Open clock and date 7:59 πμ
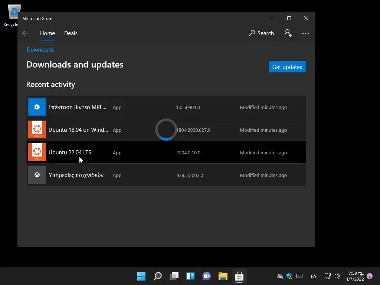The width and height of the screenshot is (380, 285). pos(355,276)
